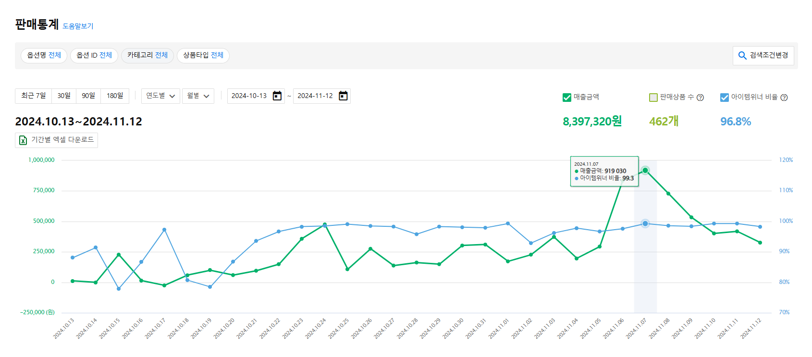Open the 도움말보기 help link
This screenshot has width=812, height=357.
[78, 26]
